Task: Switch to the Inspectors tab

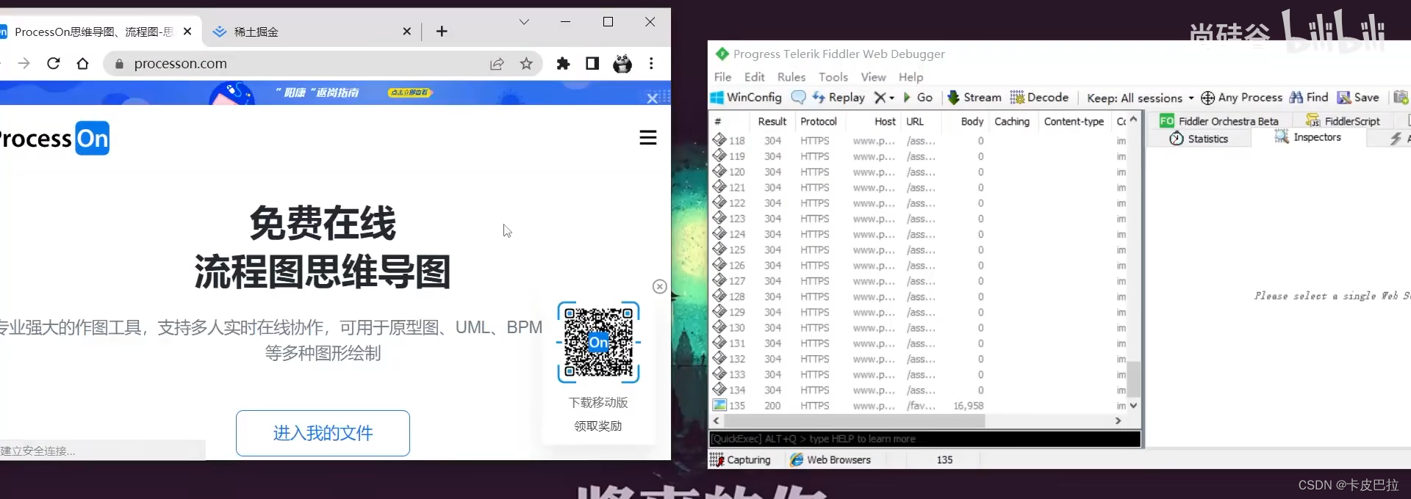Action: click(1308, 137)
